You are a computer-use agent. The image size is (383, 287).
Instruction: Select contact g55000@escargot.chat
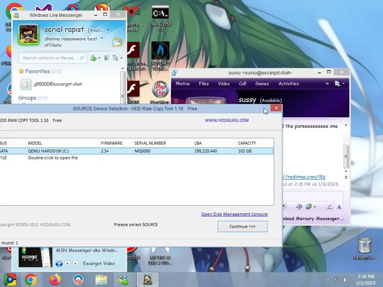coord(58,84)
